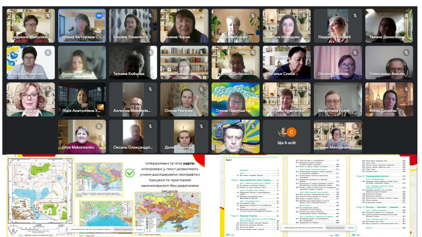Click muted mic icon on Людмила Миколаївна's tile

point(48,16)
